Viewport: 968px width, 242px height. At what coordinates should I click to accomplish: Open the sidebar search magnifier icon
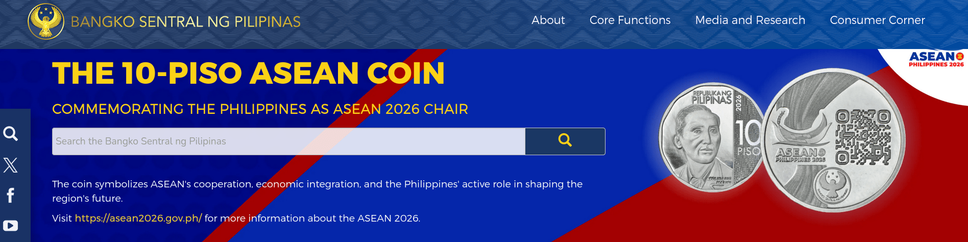(x=11, y=134)
